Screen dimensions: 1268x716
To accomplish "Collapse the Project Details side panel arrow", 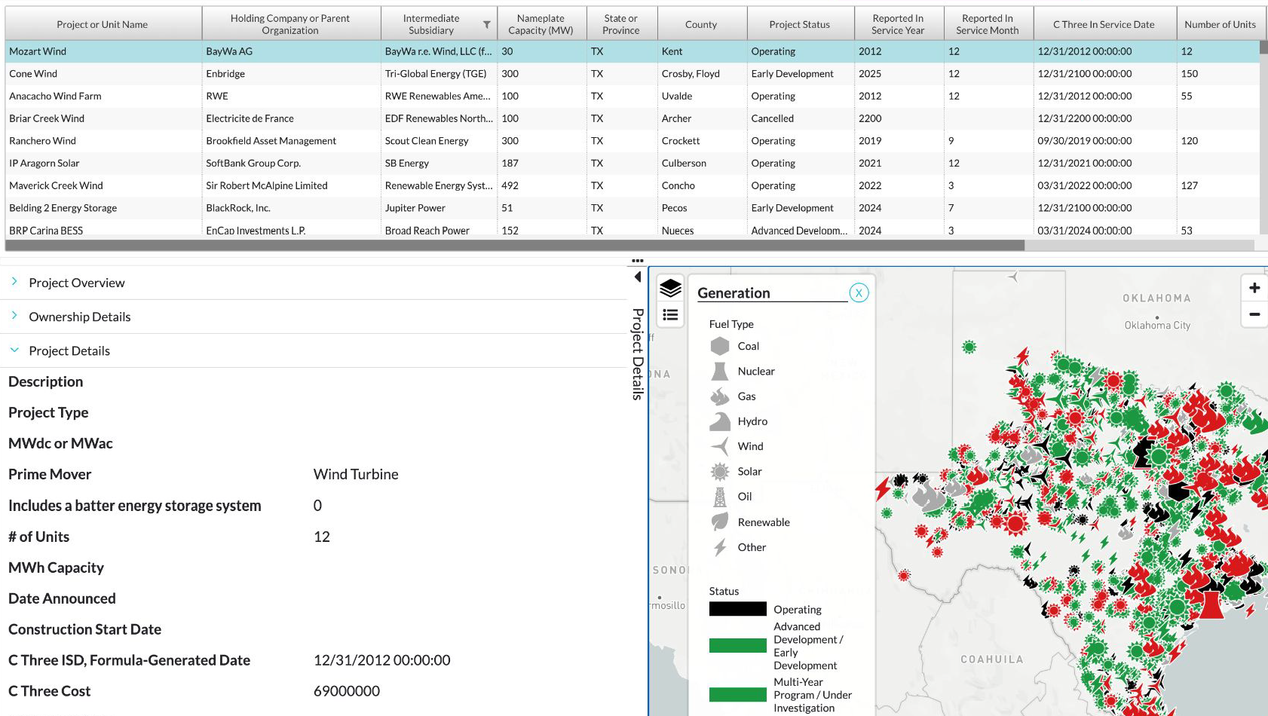I will [x=638, y=277].
